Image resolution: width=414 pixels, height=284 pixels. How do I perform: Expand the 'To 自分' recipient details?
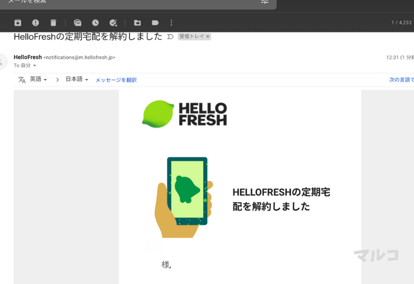pyautogui.click(x=35, y=66)
